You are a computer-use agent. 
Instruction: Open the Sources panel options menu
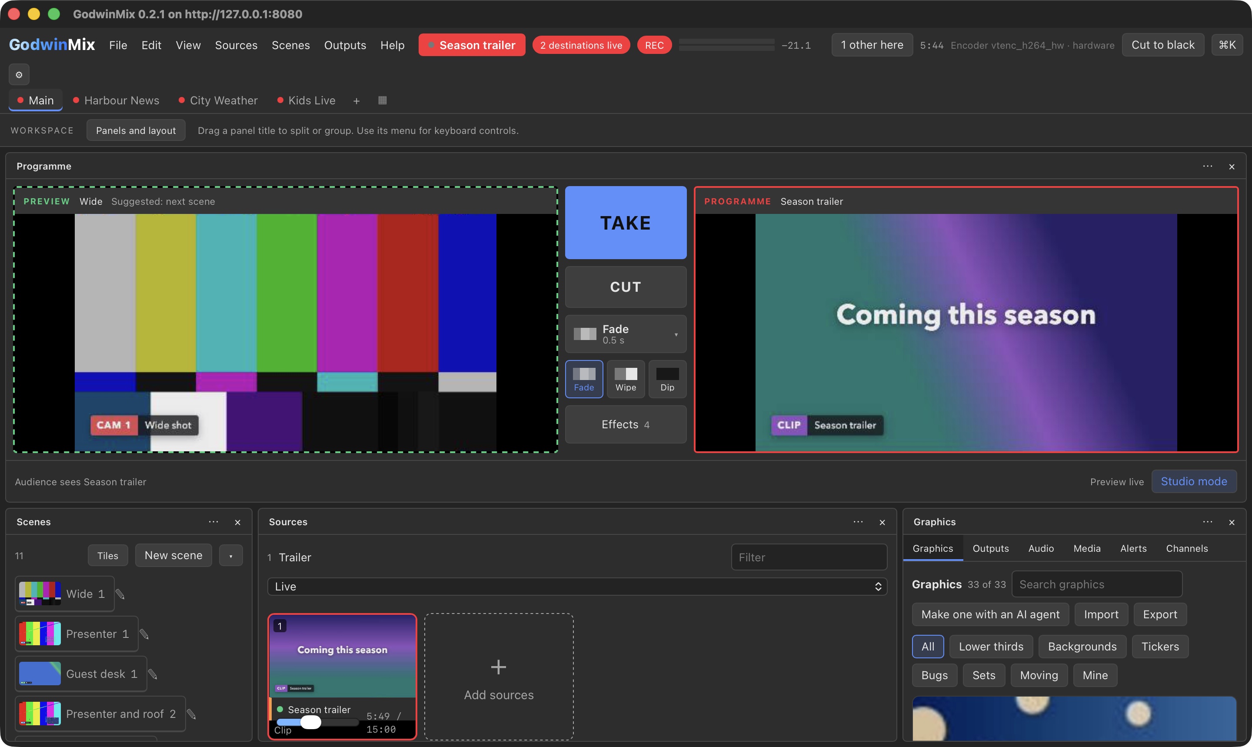pos(858,522)
